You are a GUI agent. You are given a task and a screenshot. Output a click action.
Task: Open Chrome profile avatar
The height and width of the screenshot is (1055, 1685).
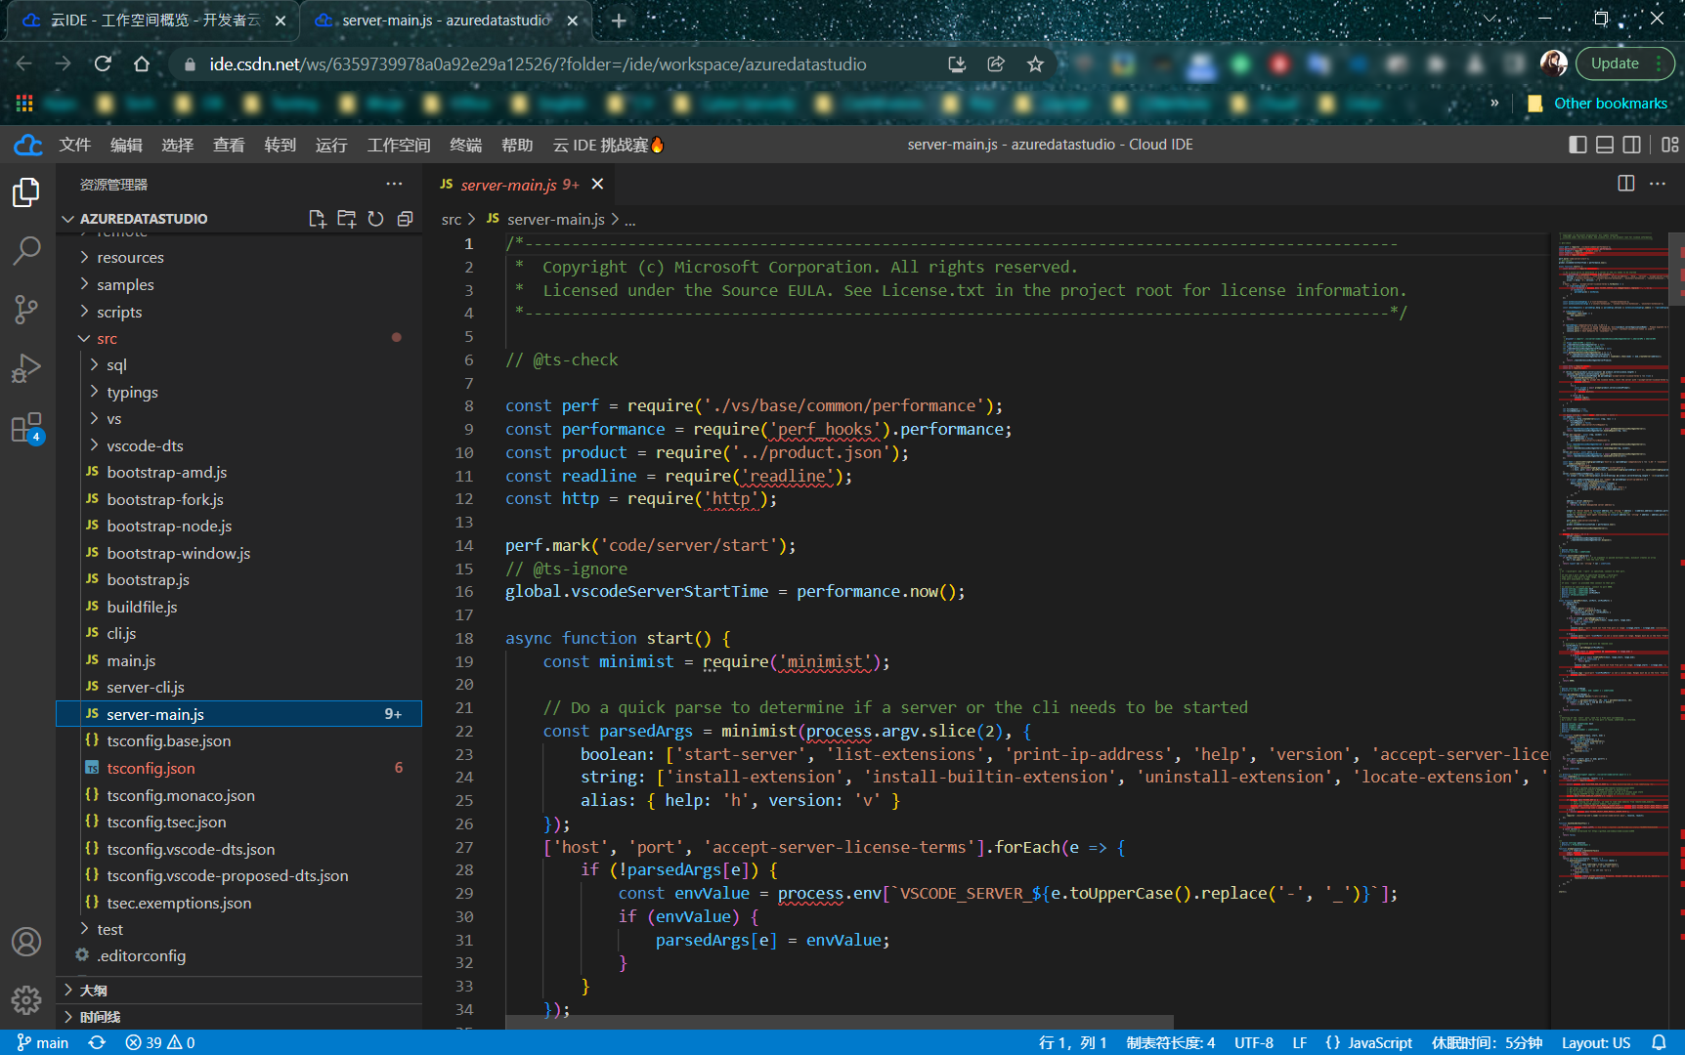[1553, 63]
